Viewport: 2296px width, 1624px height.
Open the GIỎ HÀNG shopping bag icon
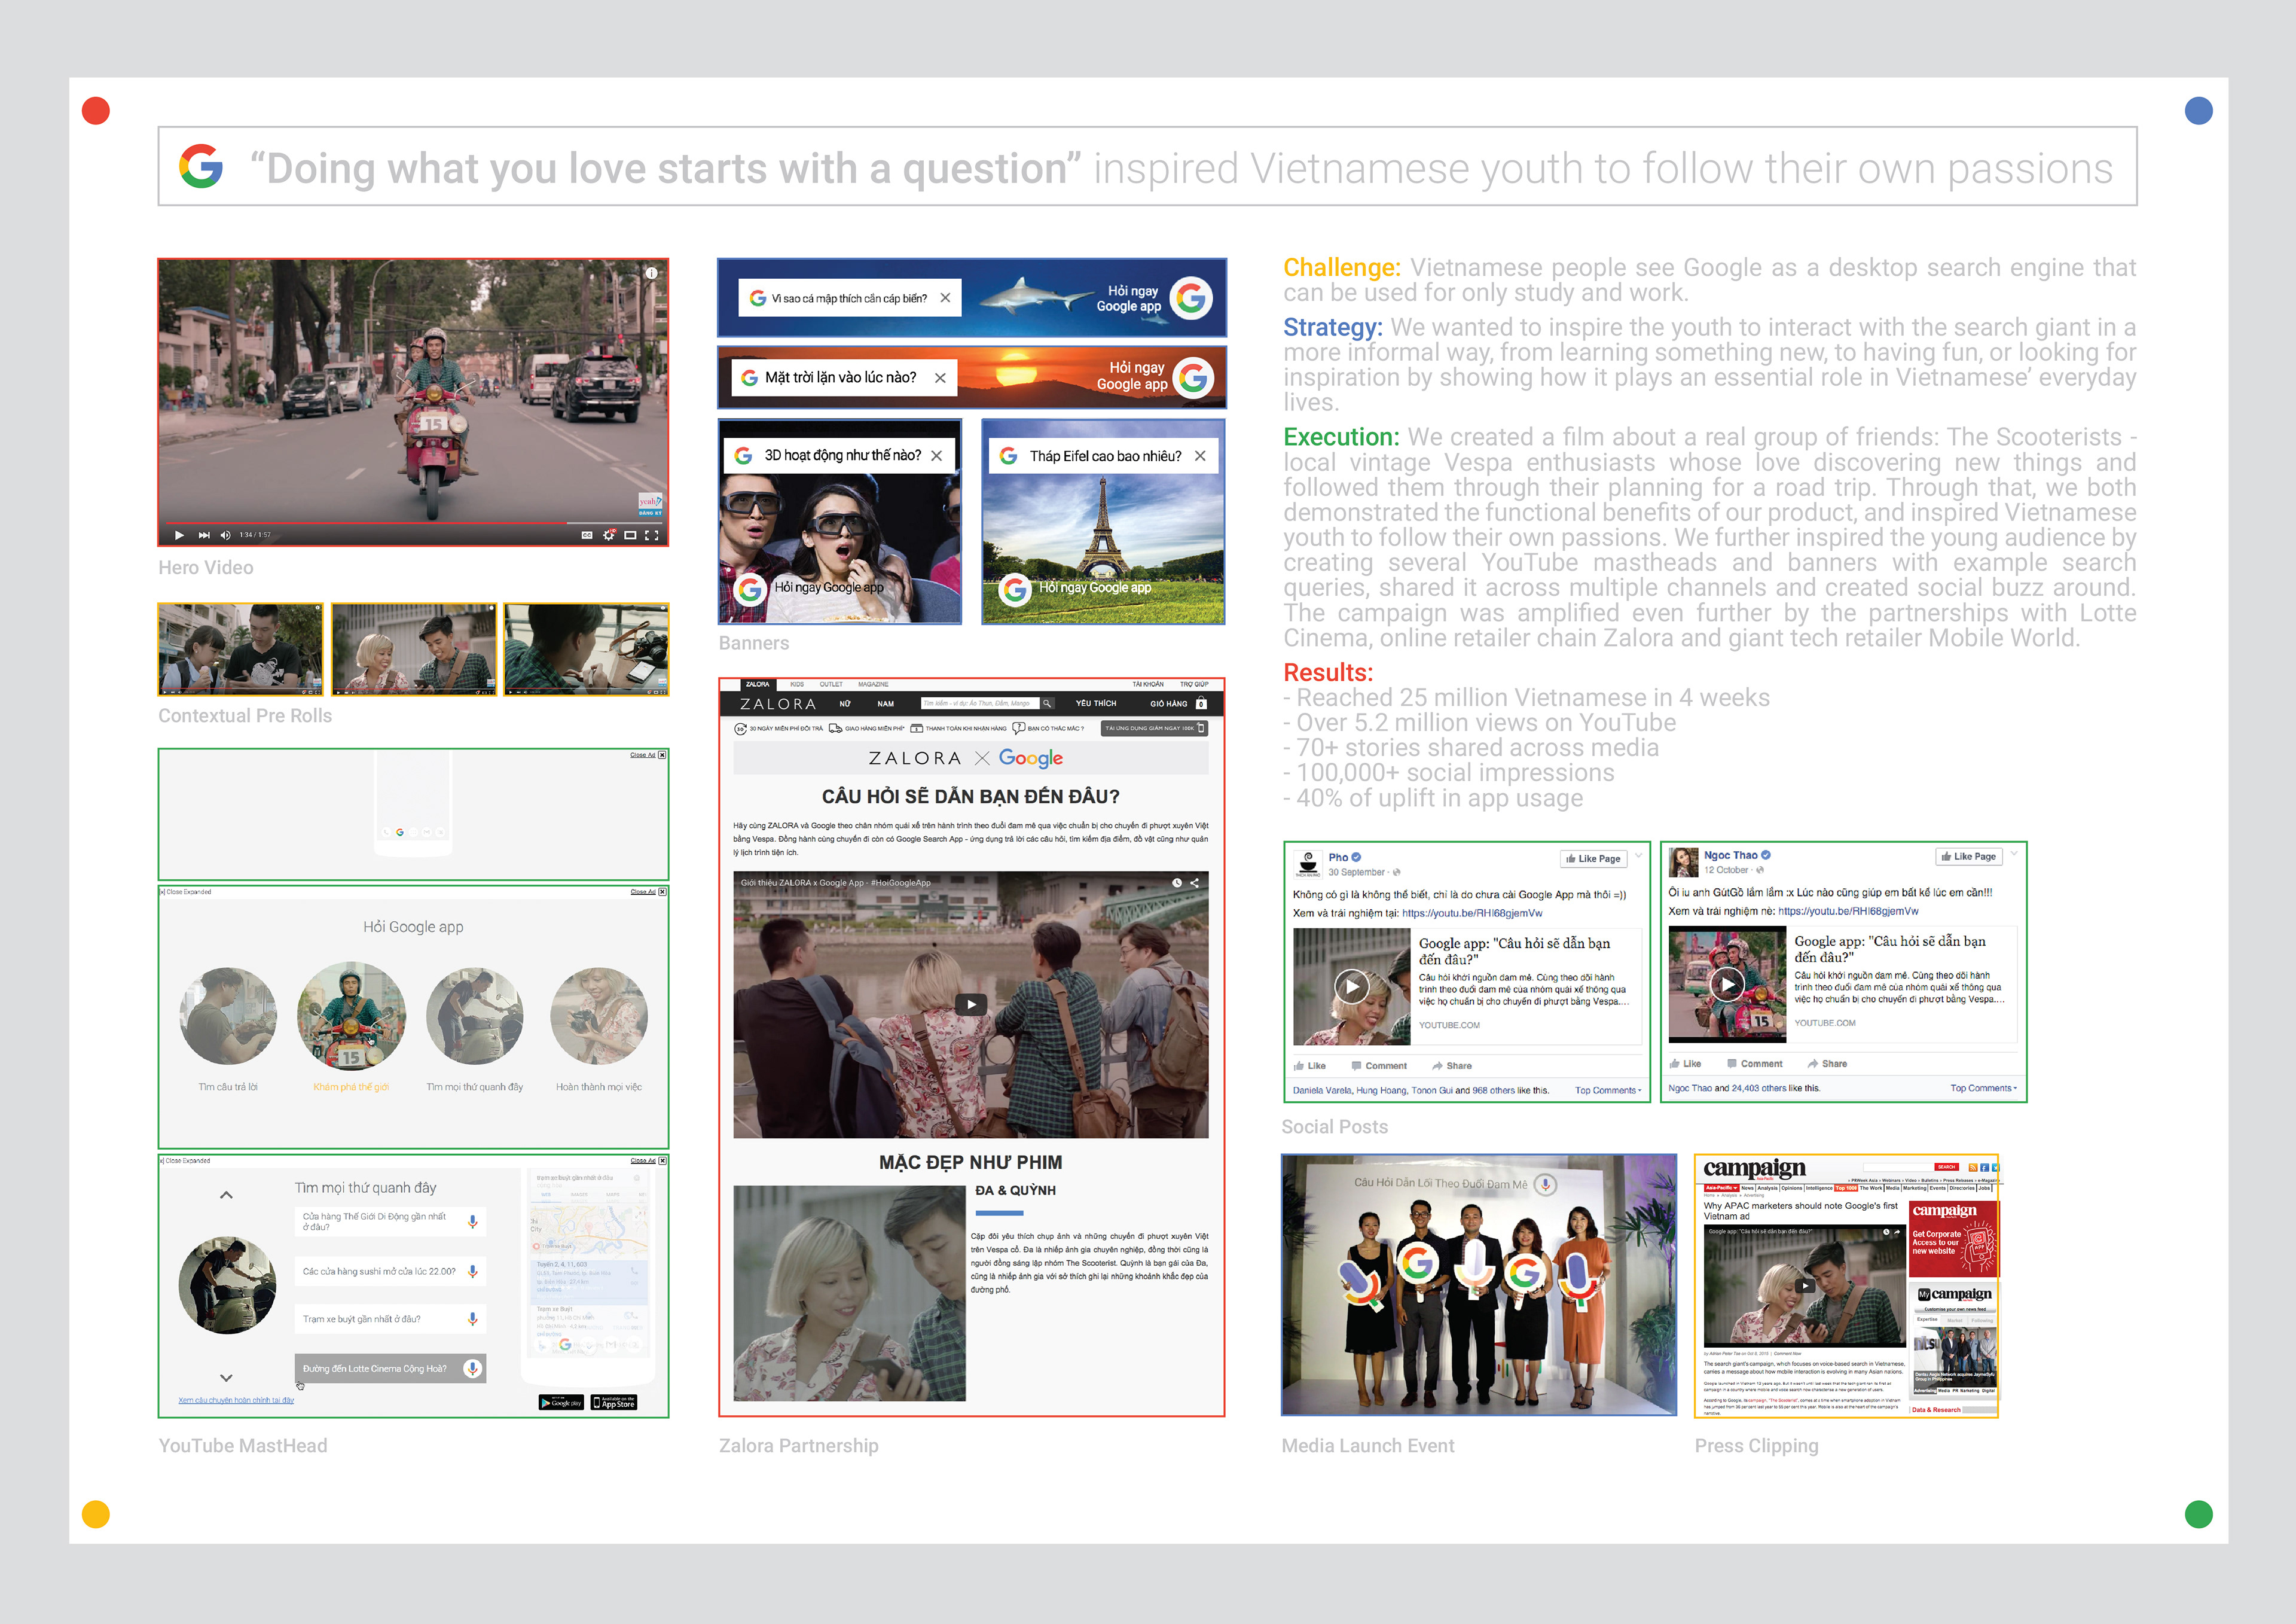1201,703
